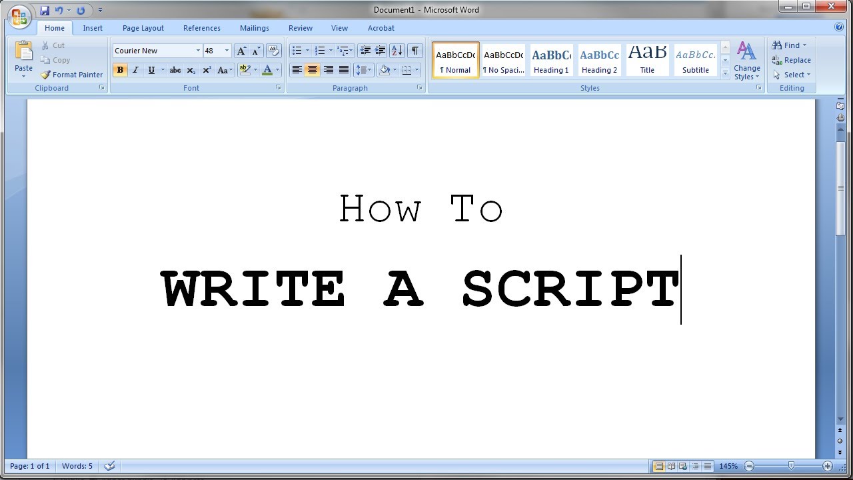Toggle center alignment button
The width and height of the screenshot is (853, 480).
312,70
